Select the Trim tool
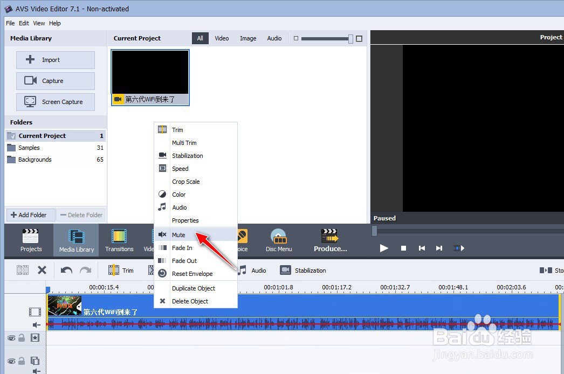This screenshot has height=374, width=564. [123, 270]
